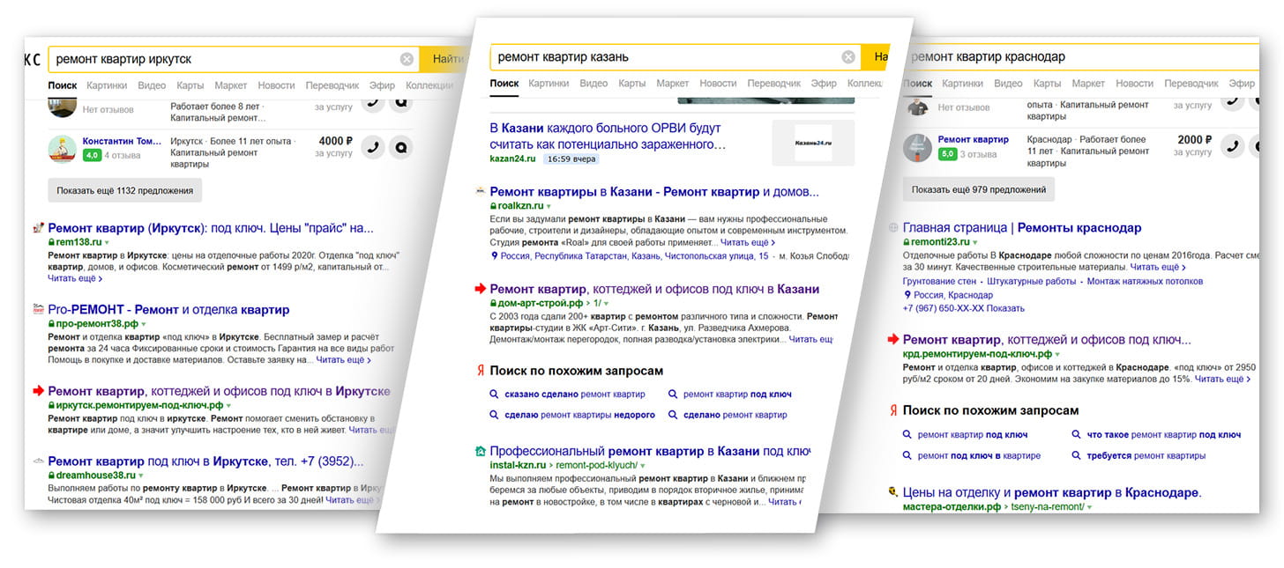This screenshot has height=568, width=1284.
Task: Click the '16:59 вчера' timestamp
Action: (571, 159)
